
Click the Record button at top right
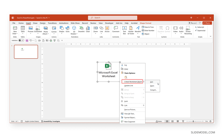point(193,23)
